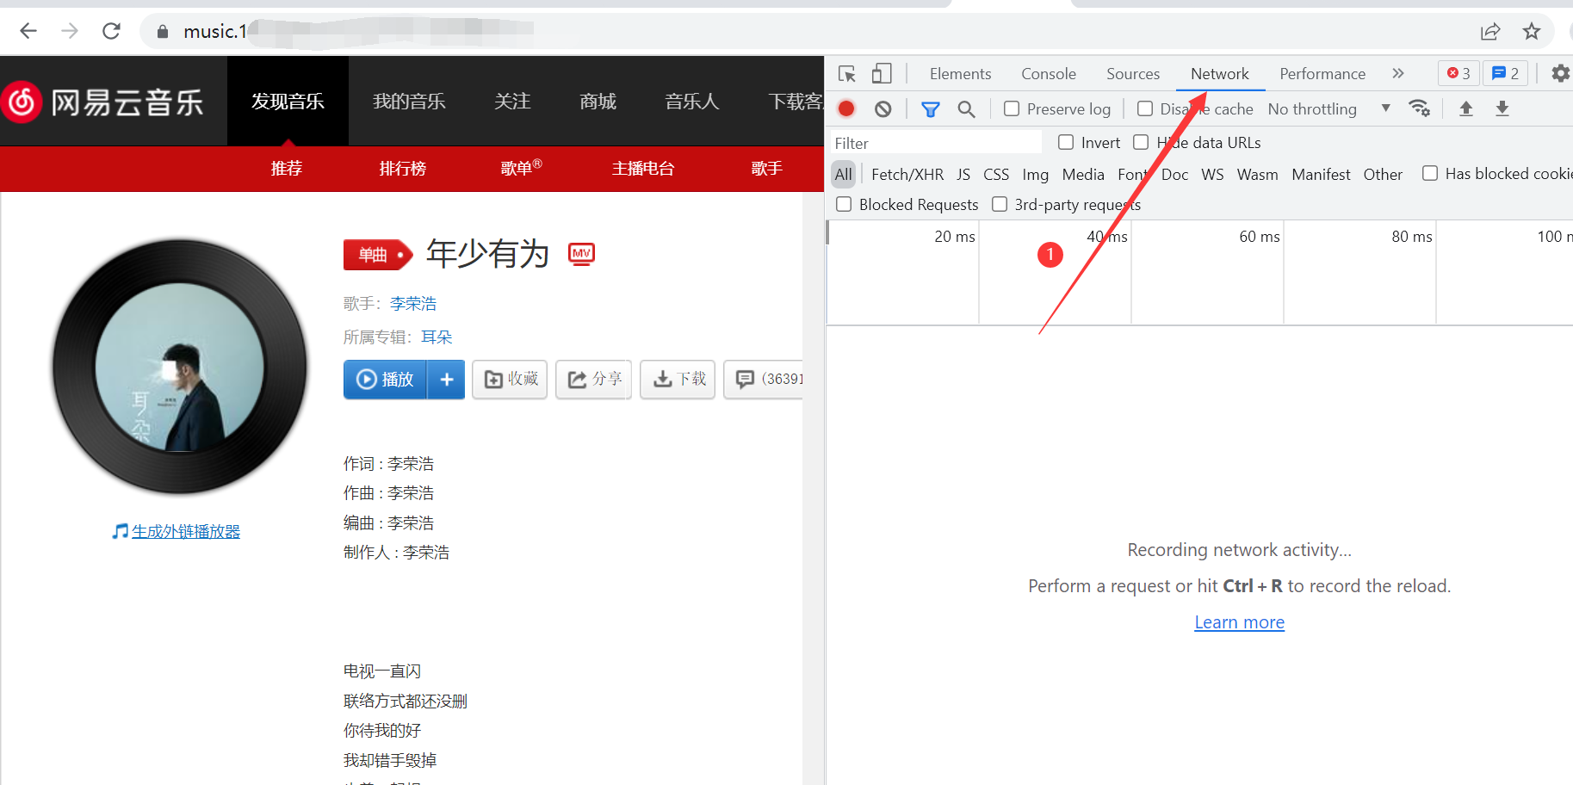The image size is (1573, 785).
Task: Click the album cover vinyl image
Action: (x=180, y=367)
